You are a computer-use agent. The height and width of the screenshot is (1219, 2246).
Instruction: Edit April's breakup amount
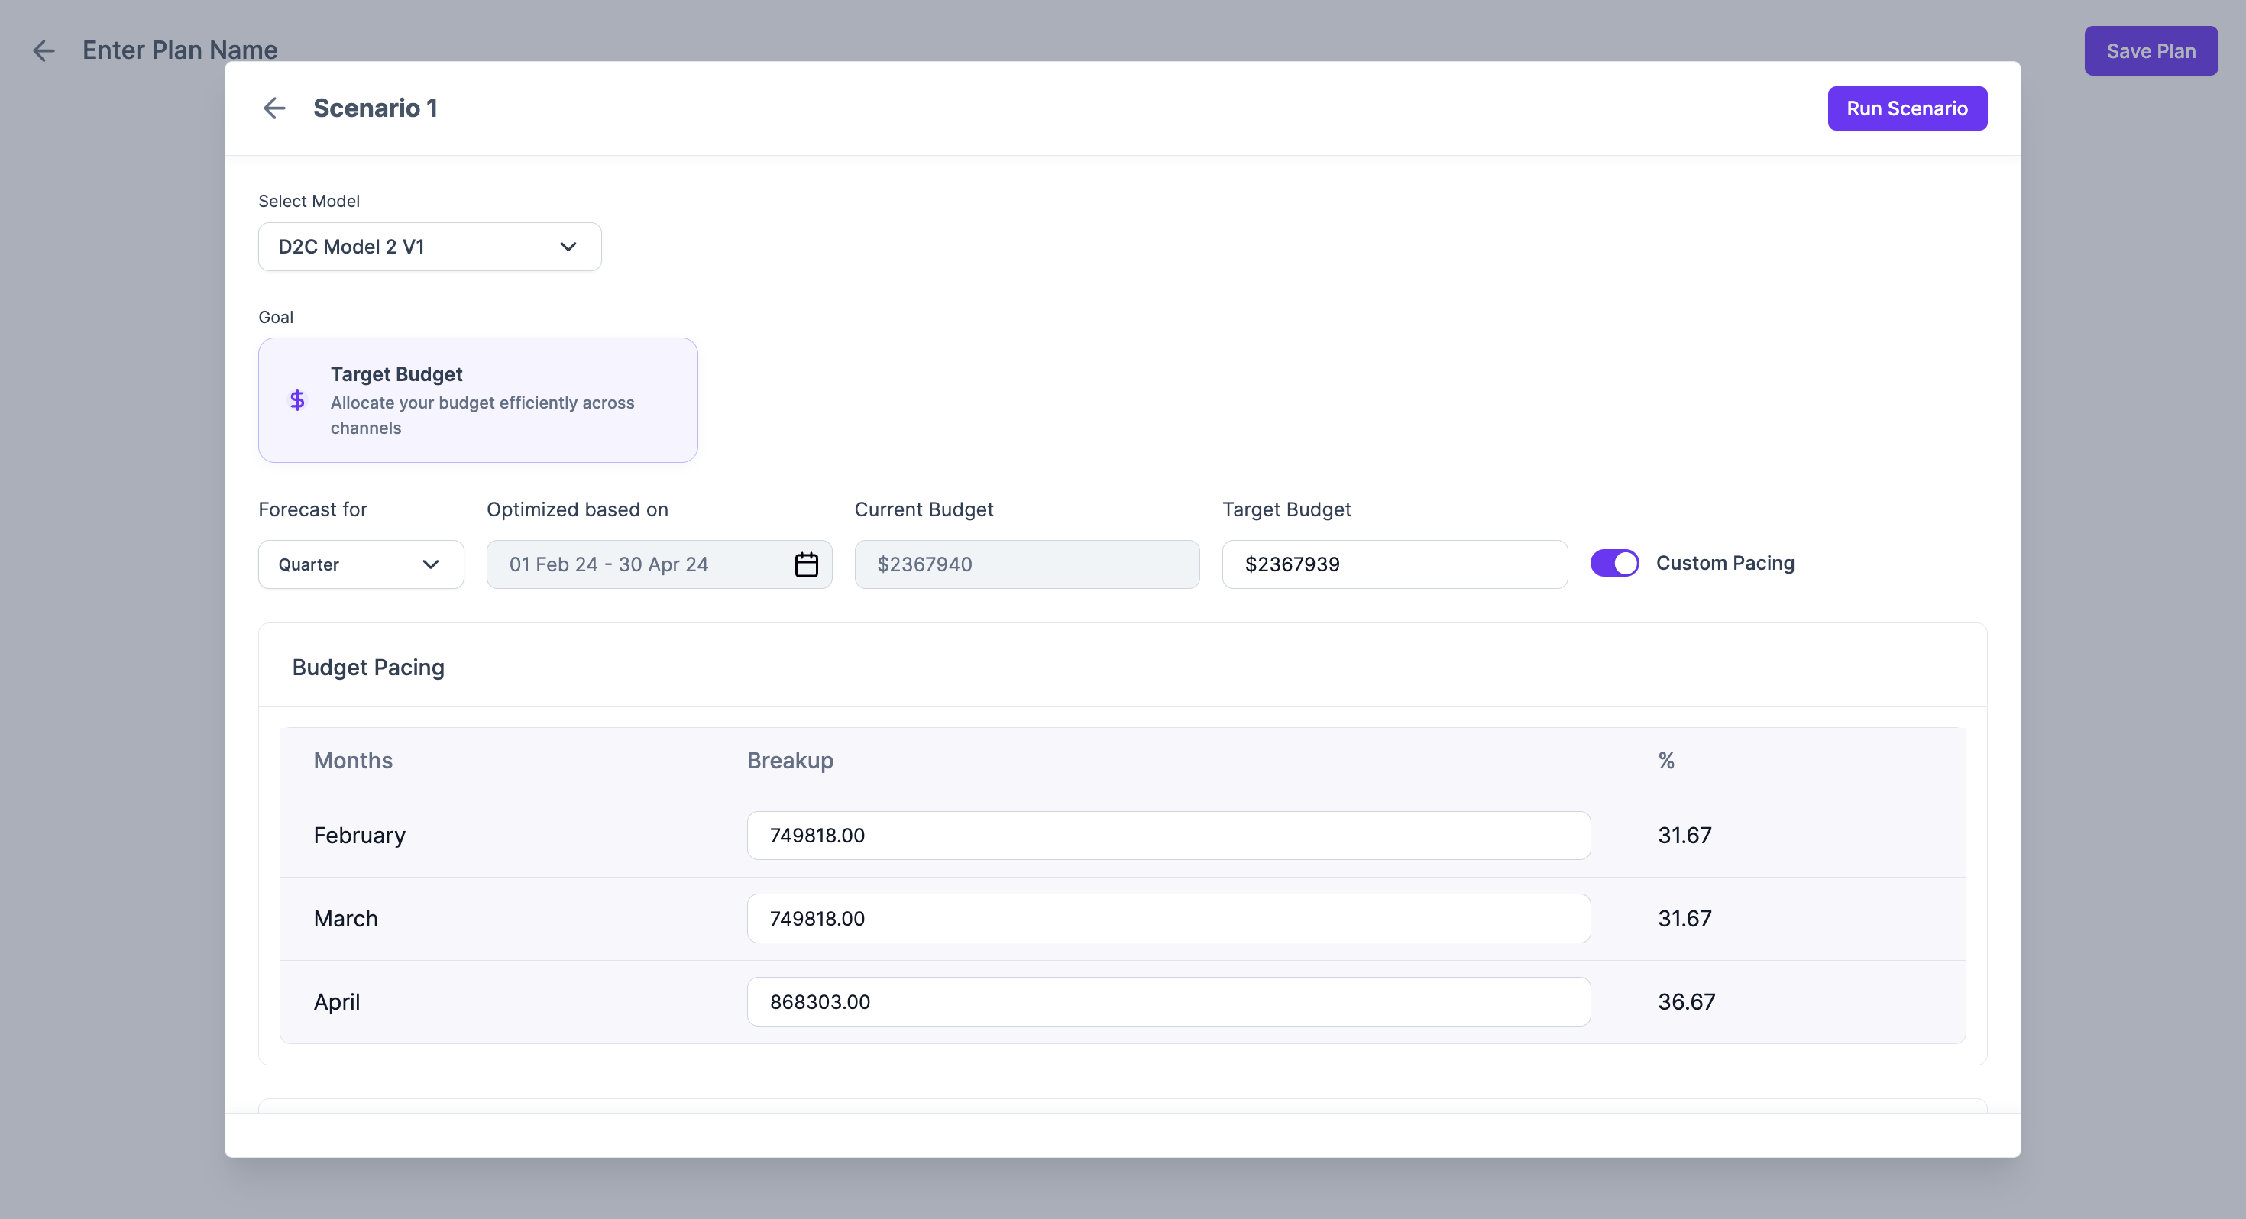pos(1168,1001)
